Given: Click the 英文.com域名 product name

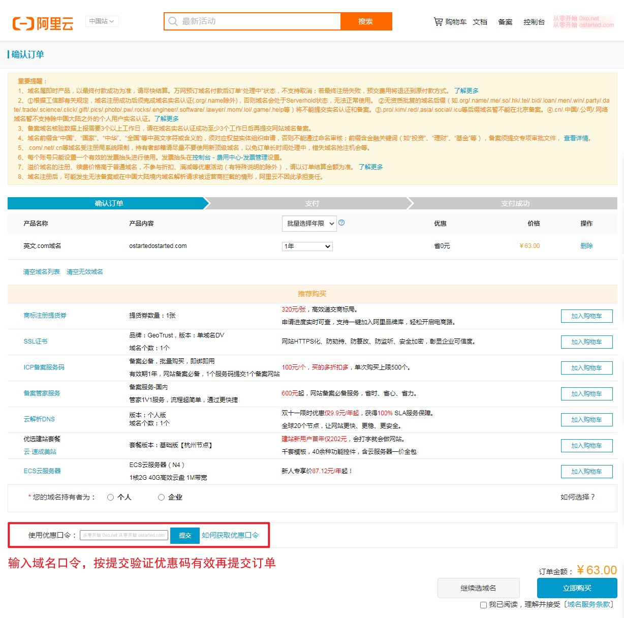Looking at the screenshot, I should click(x=42, y=246).
